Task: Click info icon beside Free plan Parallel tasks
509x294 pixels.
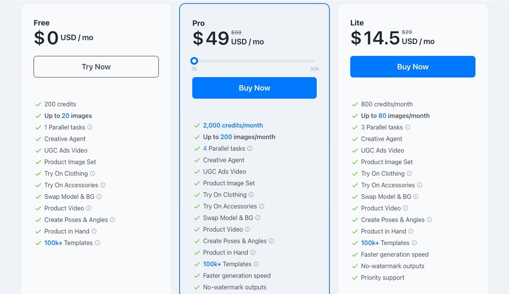Action: tap(90, 127)
